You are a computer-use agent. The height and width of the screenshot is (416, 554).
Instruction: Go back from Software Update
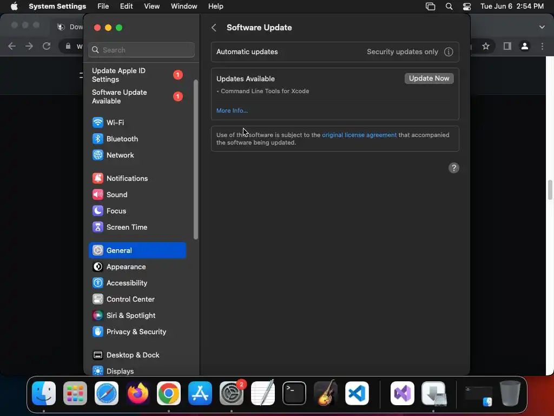214,28
